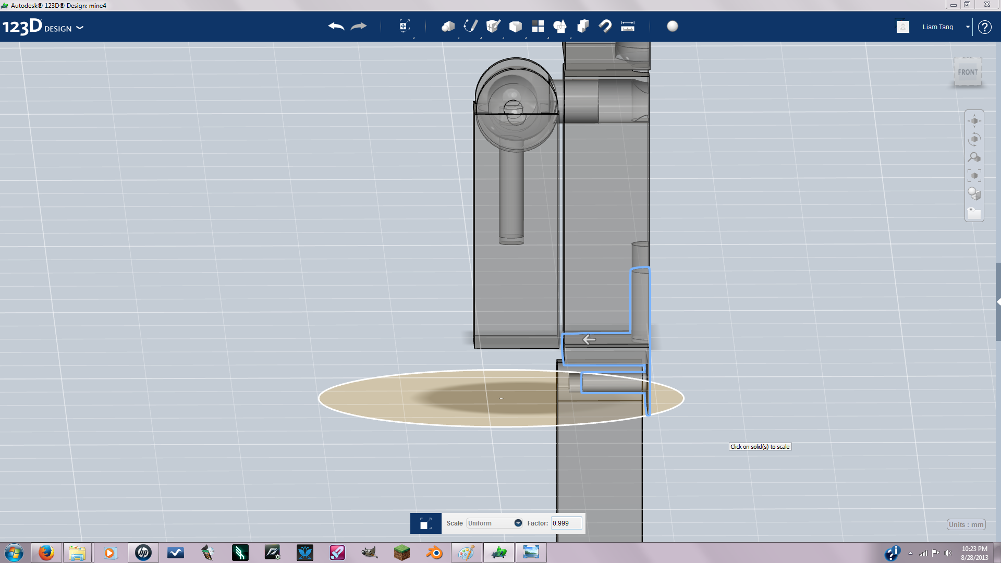The height and width of the screenshot is (563, 1001).
Task: Expand the Liam Tang account dropdown
Action: coord(968,27)
